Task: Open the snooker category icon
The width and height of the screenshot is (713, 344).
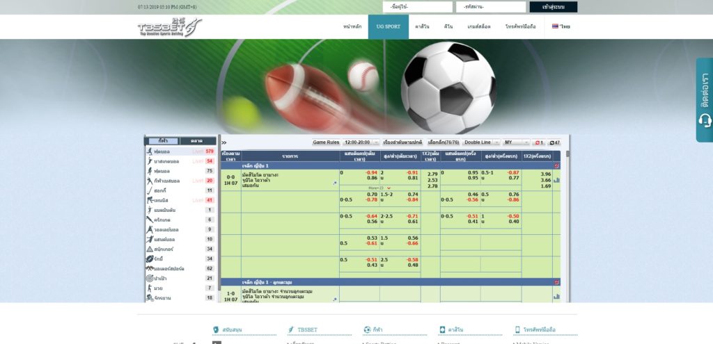Action: point(150,249)
